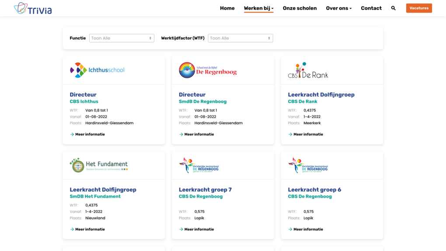Click the Het Fundament logo
Viewport: 446px width, 251px height.
99,165
